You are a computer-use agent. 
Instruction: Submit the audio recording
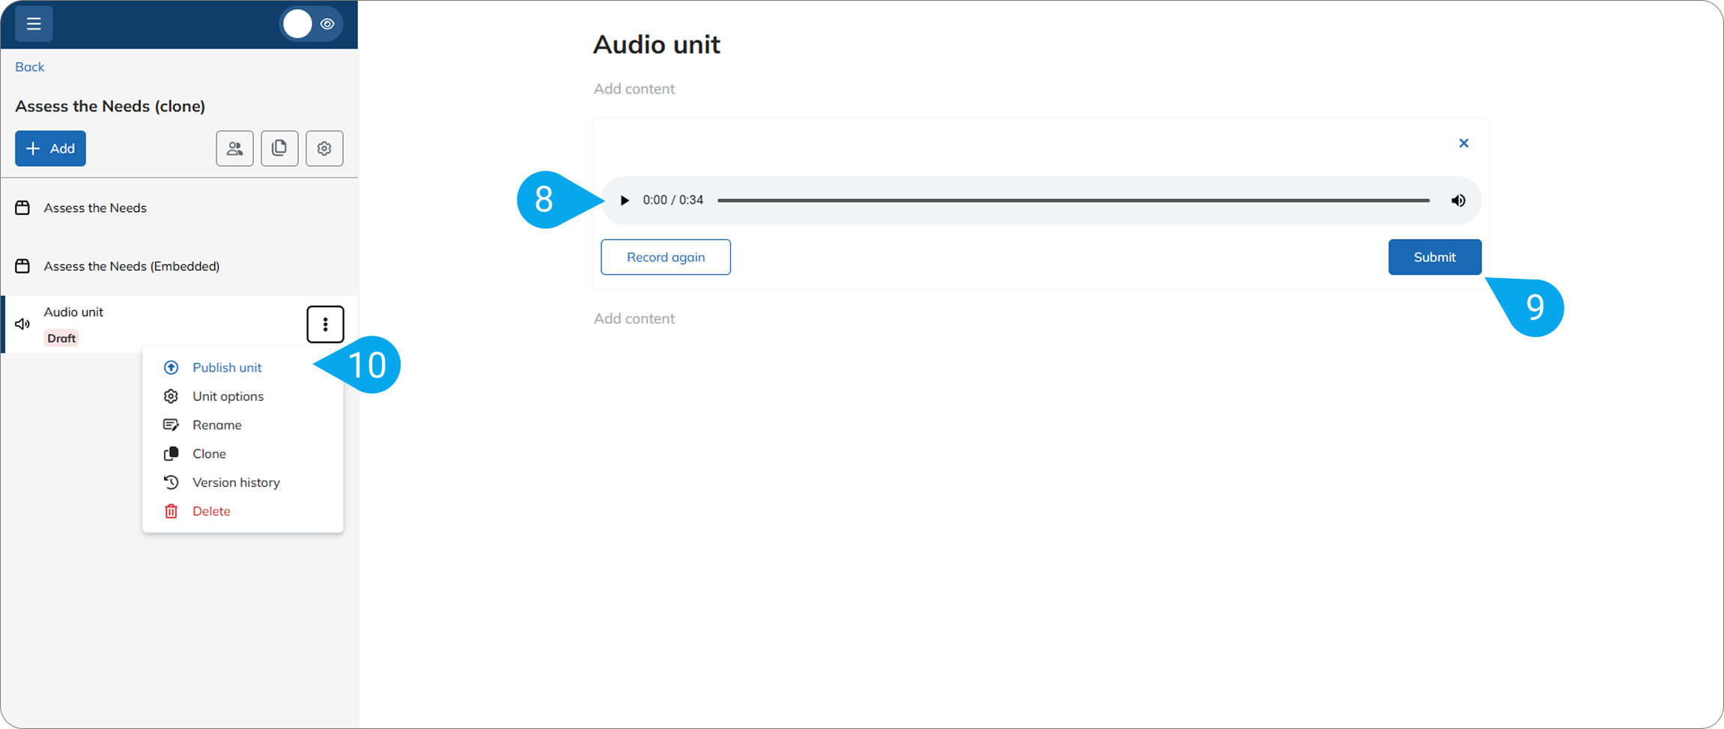coord(1434,257)
